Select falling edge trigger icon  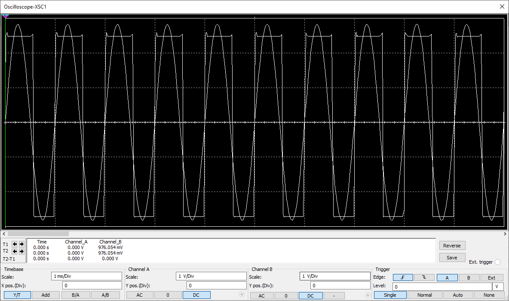click(424, 278)
